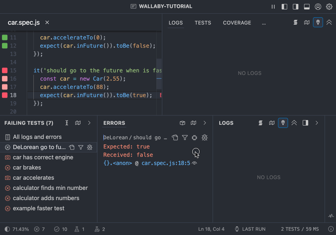This screenshot has width=336, height=235.
Task: Click the flask icon showing 2 in the status bar
Action: [97, 229]
